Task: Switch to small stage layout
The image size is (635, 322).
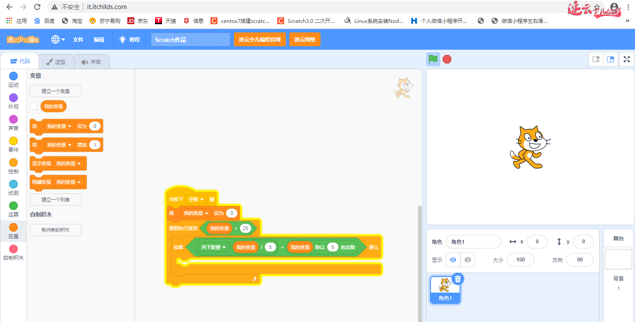Action: pyautogui.click(x=596, y=59)
